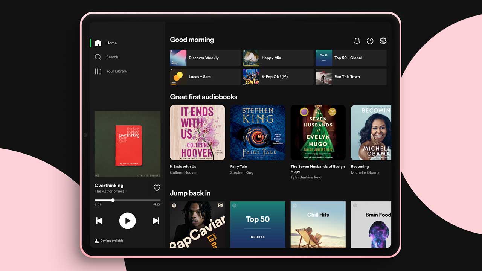Skip to the next track
The image size is (482, 271).
[x=156, y=221]
